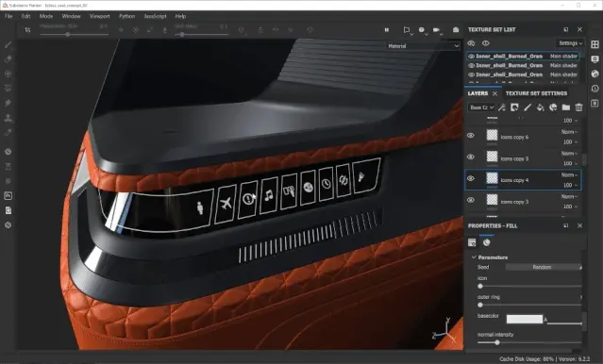Open opacity dropdown for icons copy 3
Viewport: 603px width, 364px height.
click(570, 207)
